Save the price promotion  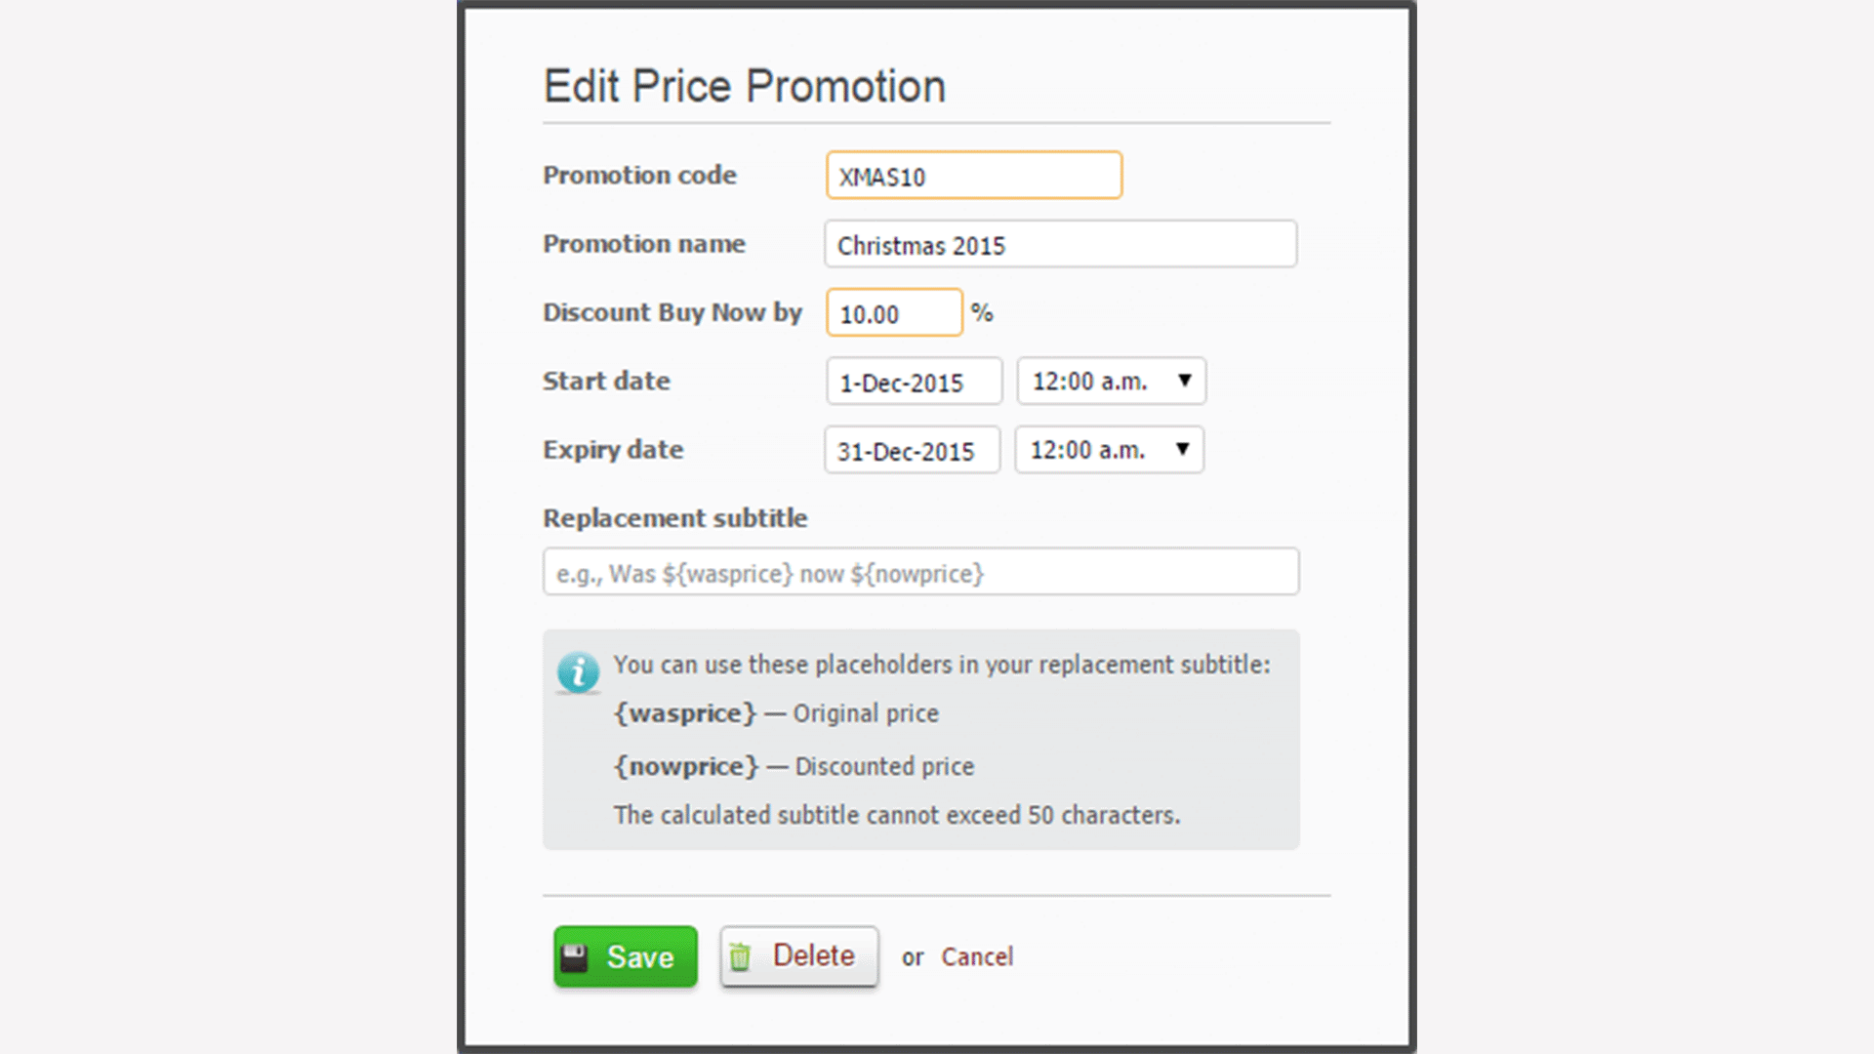[625, 956]
